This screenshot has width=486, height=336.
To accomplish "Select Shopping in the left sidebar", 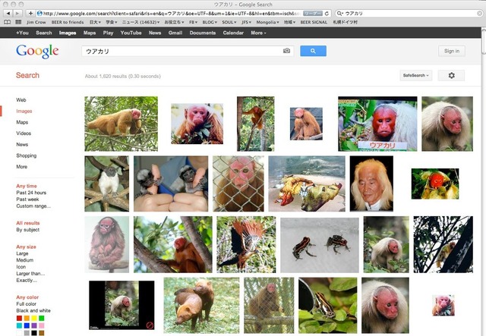I will (27, 155).
